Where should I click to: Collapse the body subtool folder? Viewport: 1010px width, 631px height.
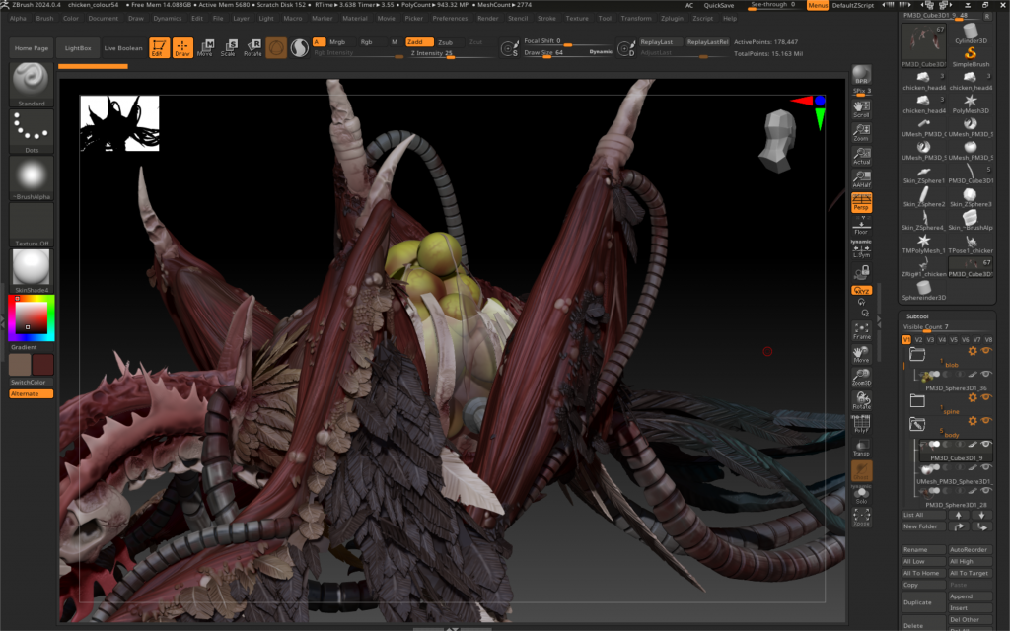pos(917,424)
